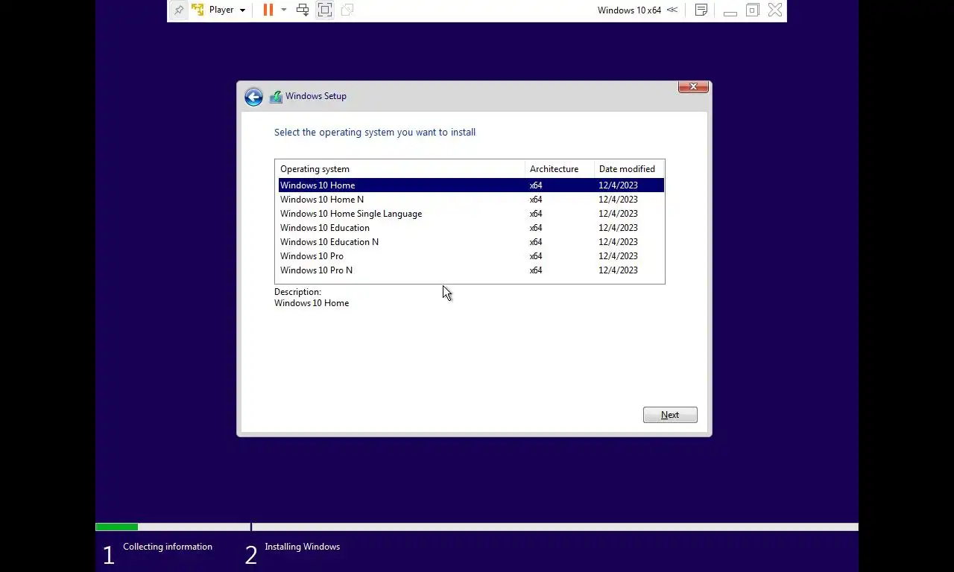Click the Operating system column header
The height and width of the screenshot is (572, 954).
tap(400, 169)
